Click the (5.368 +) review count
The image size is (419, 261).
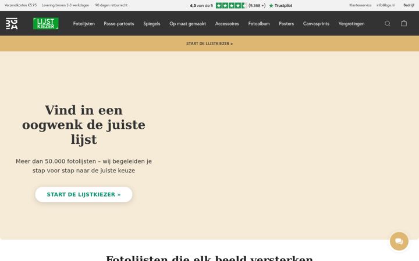click(257, 5)
